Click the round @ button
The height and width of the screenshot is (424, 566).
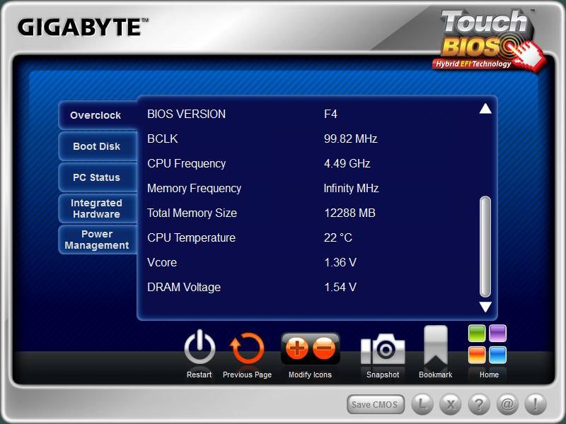click(x=507, y=404)
